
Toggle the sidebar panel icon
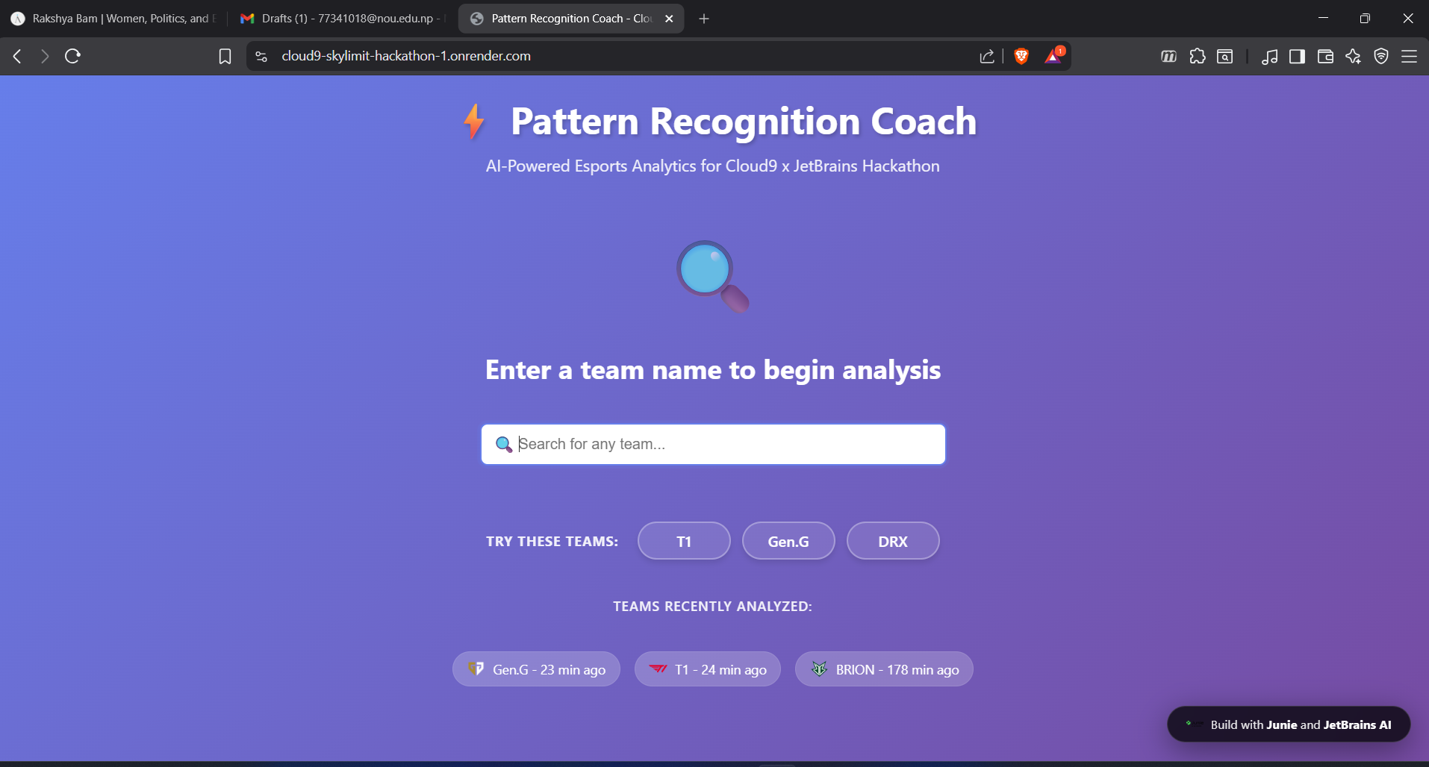coord(1297,56)
